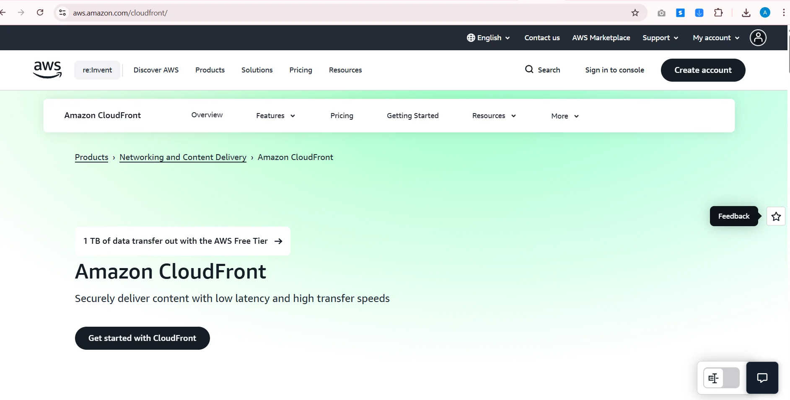The width and height of the screenshot is (790, 400).
Task: Bookmark this page with the address bar star
Action: click(x=635, y=13)
